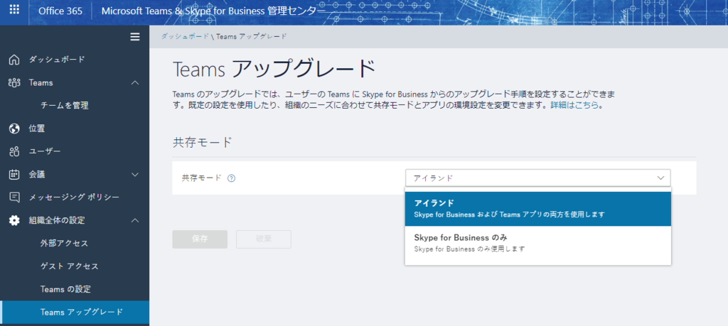The height and width of the screenshot is (326, 728).
Task: Click the Dashboard home icon
Action: tap(14, 60)
